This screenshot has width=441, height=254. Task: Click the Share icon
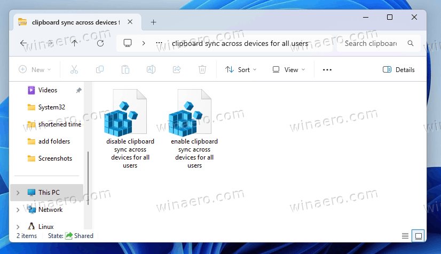click(x=177, y=69)
